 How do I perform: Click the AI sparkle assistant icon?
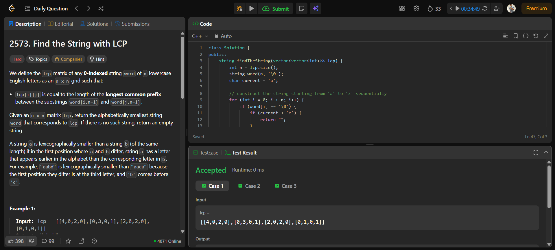[x=316, y=9]
